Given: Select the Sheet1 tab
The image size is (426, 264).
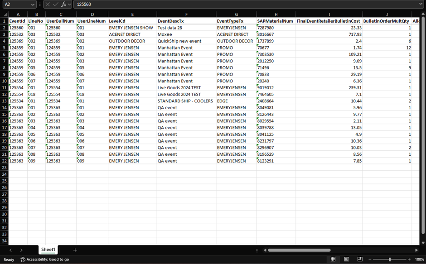Looking at the screenshot, I should click(x=48, y=250).
